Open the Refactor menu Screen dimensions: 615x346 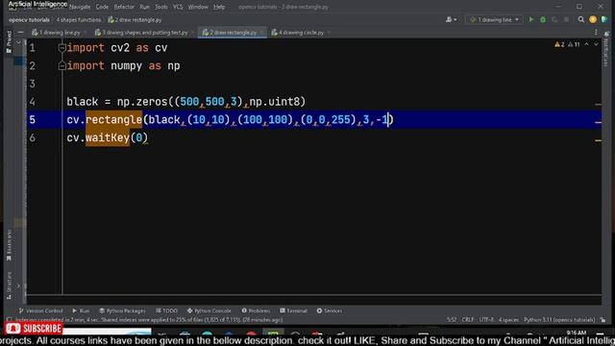point(124,7)
